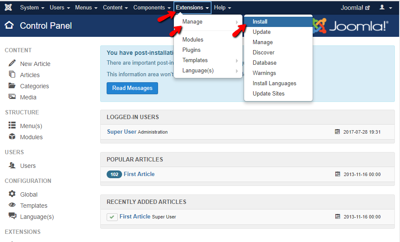The width and height of the screenshot is (400, 242).
Task: Open the user account dropdown menu
Action: [385, 8]
